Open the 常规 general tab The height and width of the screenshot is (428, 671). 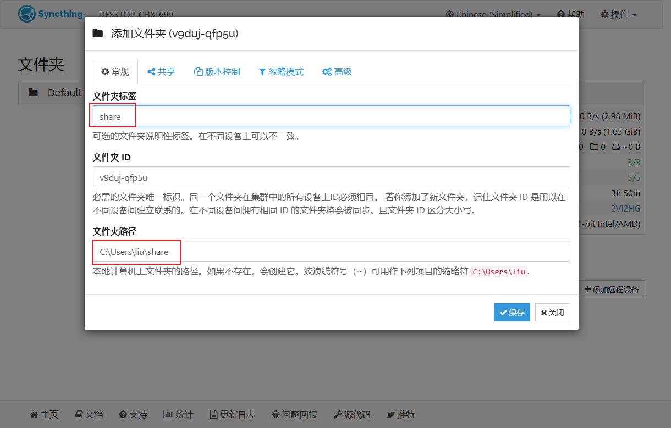pyautogui.click(x=116, y=71)
